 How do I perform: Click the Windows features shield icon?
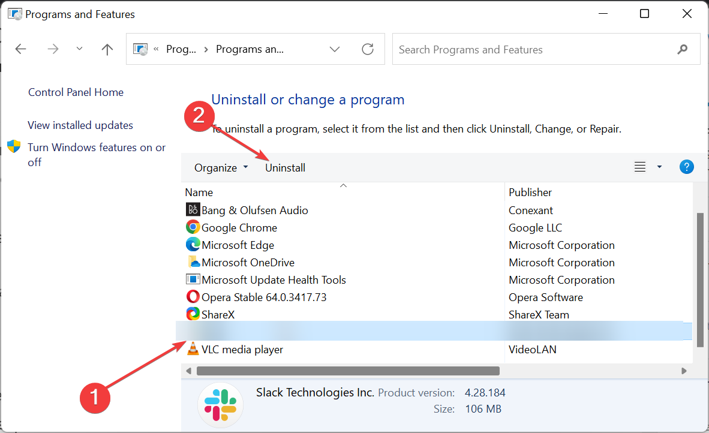14,146
